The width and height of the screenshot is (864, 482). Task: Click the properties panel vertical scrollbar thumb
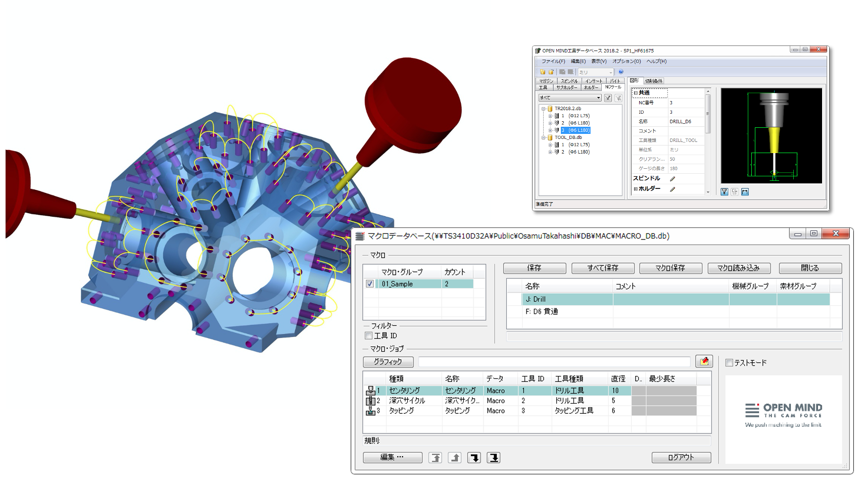[x=708, y=115]
